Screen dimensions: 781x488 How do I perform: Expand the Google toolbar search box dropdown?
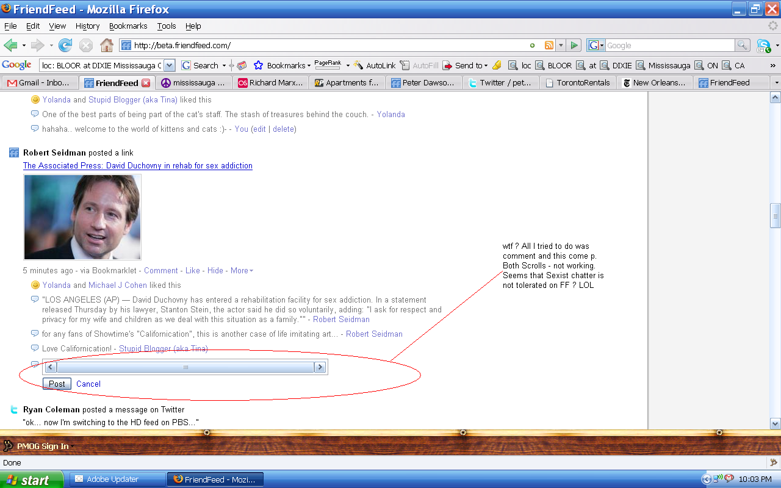(x=170, y=65)
